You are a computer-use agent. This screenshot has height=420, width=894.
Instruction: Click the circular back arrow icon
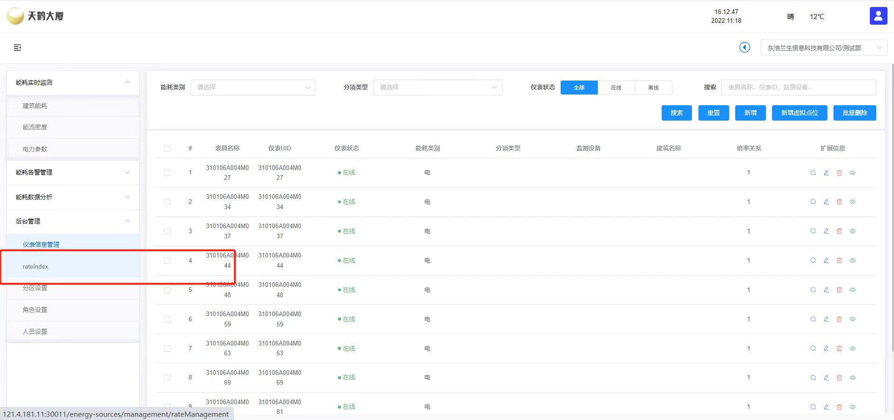point(745,47)
